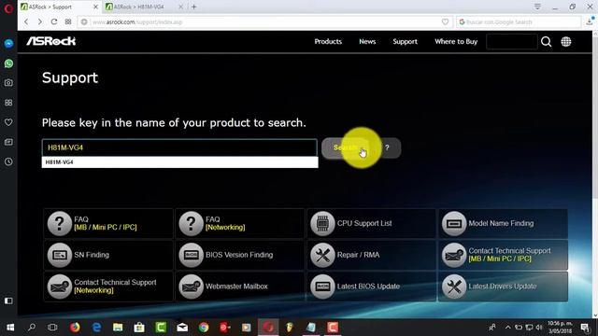
Task: Open Contact Technical Support Networking tile
Action: coord(108,287)
